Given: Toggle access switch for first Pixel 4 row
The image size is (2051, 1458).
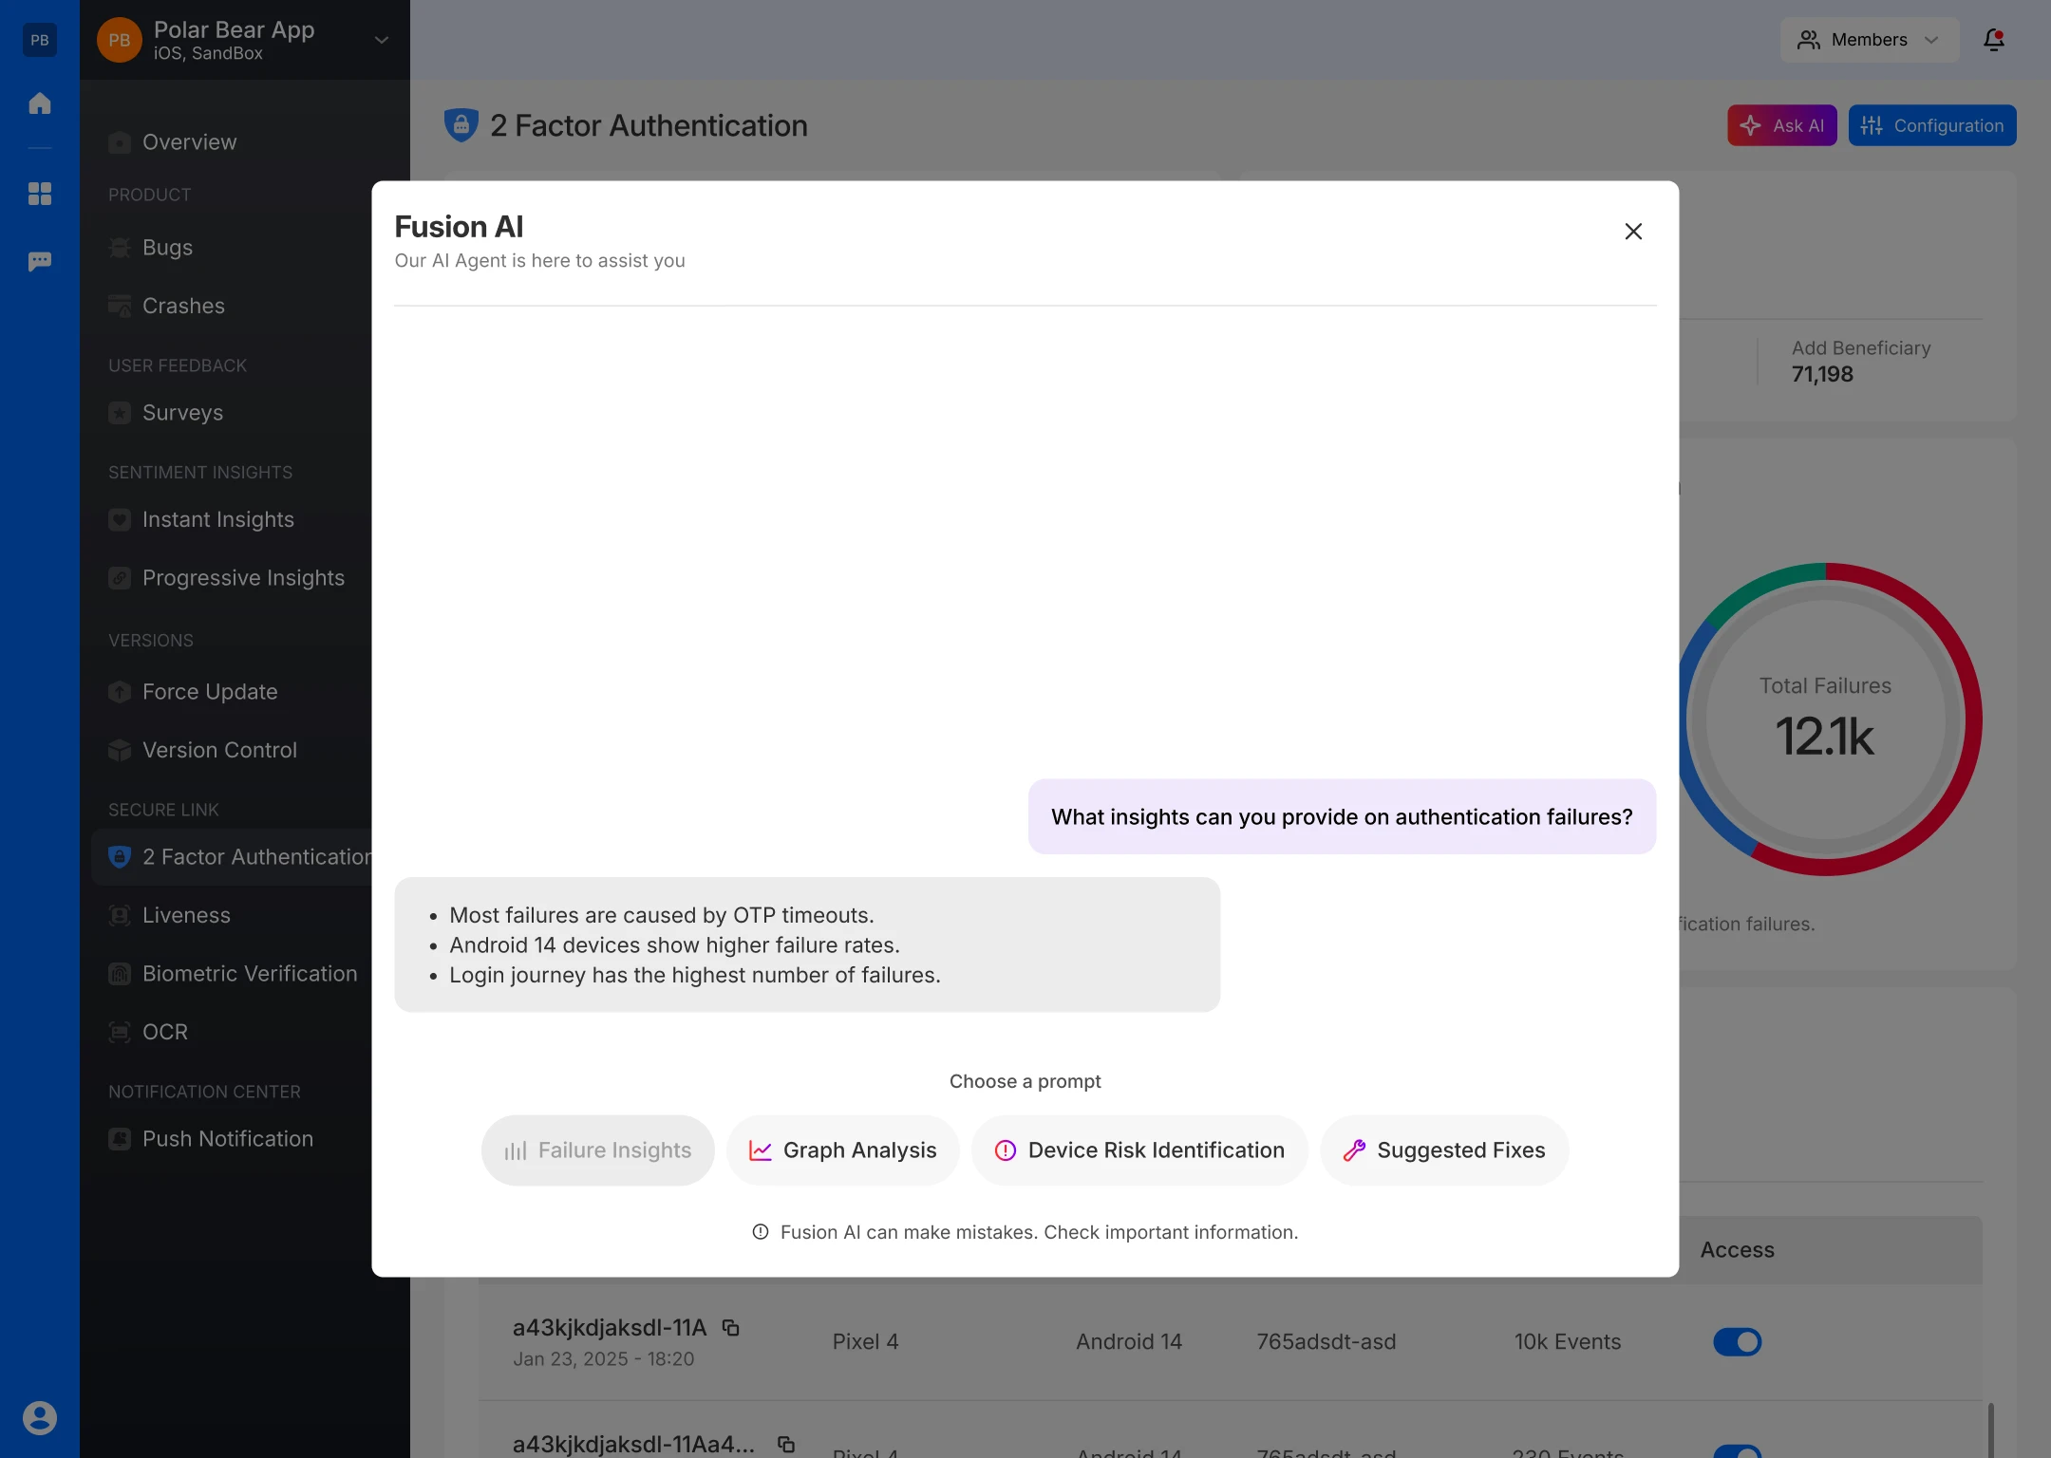Looking at the screenshot, I should pyautogui.click(x=1737, y=1341).
